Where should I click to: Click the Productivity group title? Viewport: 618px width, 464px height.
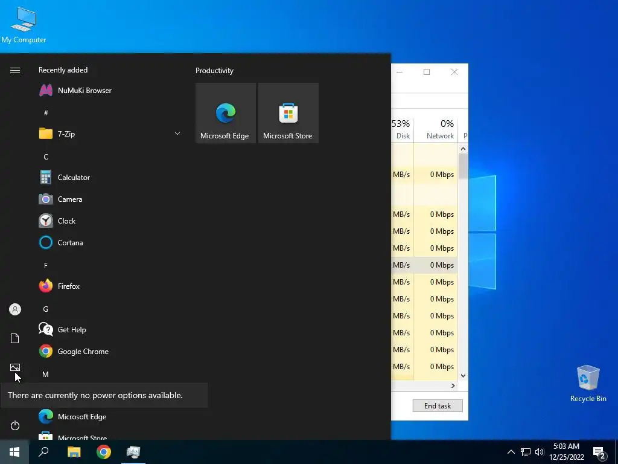(x=214, y=71)
